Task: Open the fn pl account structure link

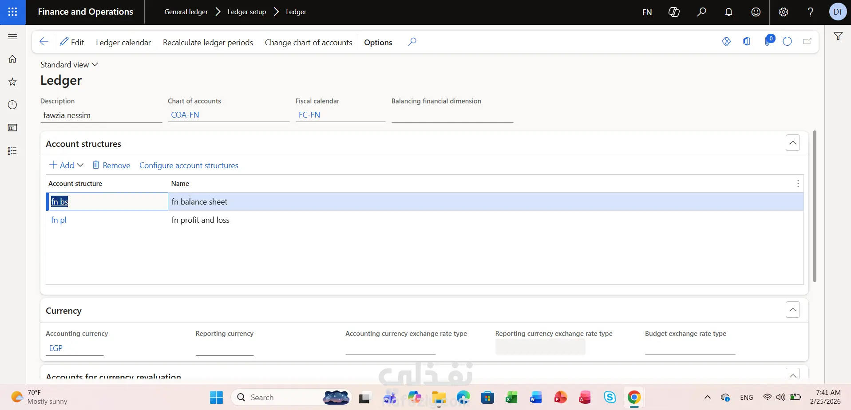Action: 59,220
